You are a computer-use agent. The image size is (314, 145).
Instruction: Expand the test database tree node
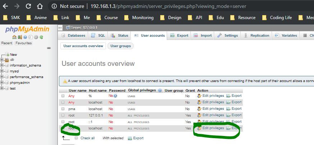2,88
